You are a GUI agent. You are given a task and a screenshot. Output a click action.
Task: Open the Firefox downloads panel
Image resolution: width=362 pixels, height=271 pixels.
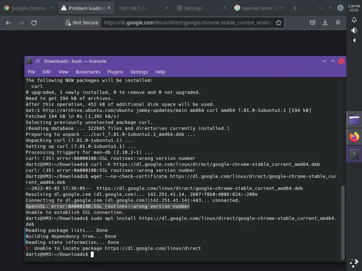point(325,23)
